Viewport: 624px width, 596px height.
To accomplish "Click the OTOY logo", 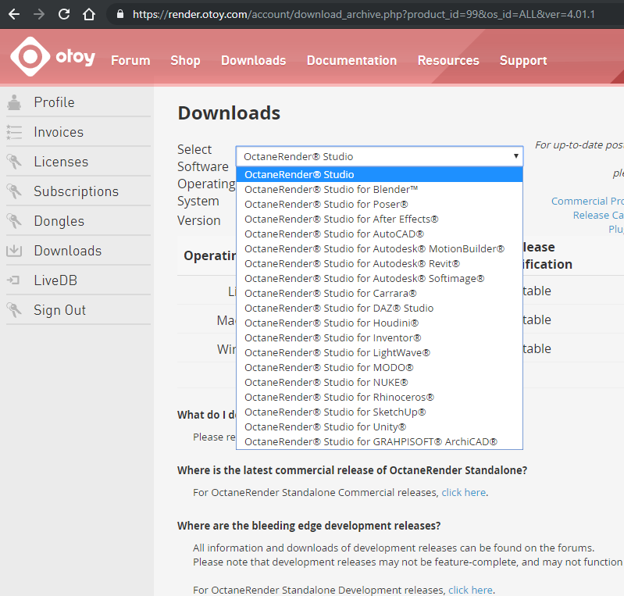I will tap(52, 56).
